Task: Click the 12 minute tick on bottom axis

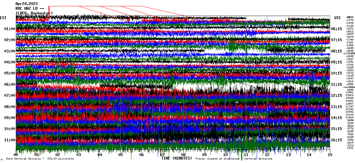Action: 267,155
